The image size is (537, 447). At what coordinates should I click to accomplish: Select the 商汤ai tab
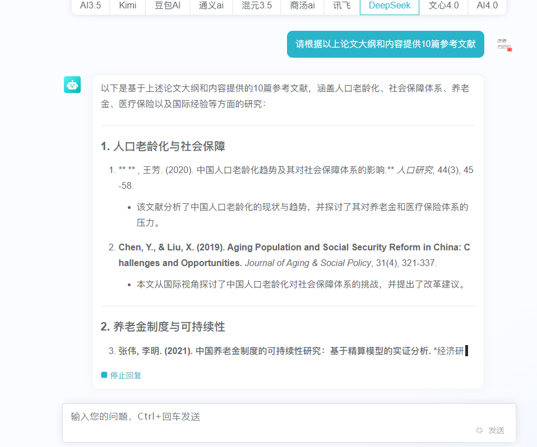(x=302, y=6)
